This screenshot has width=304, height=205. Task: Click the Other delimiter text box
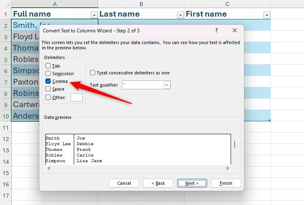(x=76, y=97)
